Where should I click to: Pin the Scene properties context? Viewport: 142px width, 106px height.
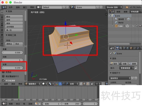click(111, 53)
